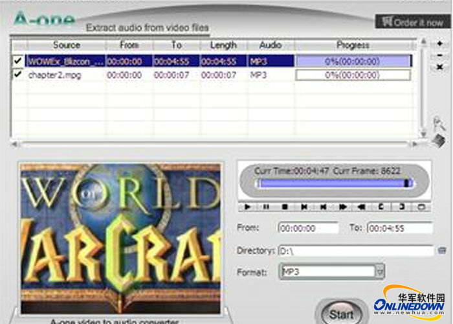Click horizontal scrollbar right arrow
Screen dimensions: 453x324
(x=415, y=143)
